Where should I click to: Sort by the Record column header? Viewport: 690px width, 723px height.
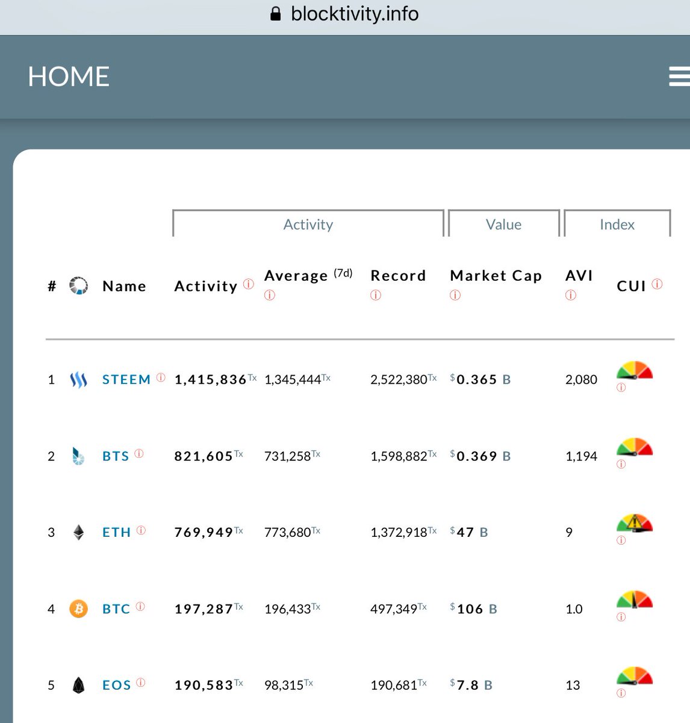pos(398,275)
